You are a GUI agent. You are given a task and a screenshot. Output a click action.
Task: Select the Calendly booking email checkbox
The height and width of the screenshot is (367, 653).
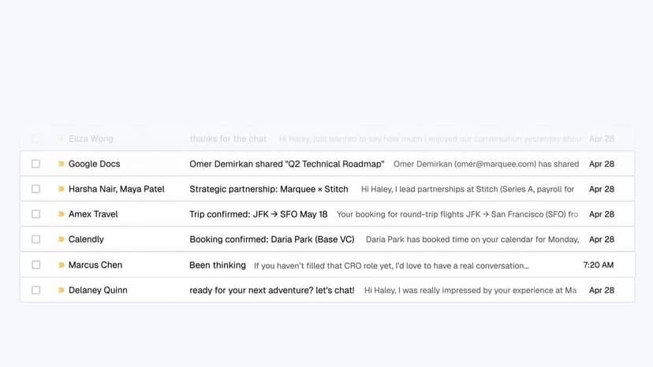pos(35,239)
